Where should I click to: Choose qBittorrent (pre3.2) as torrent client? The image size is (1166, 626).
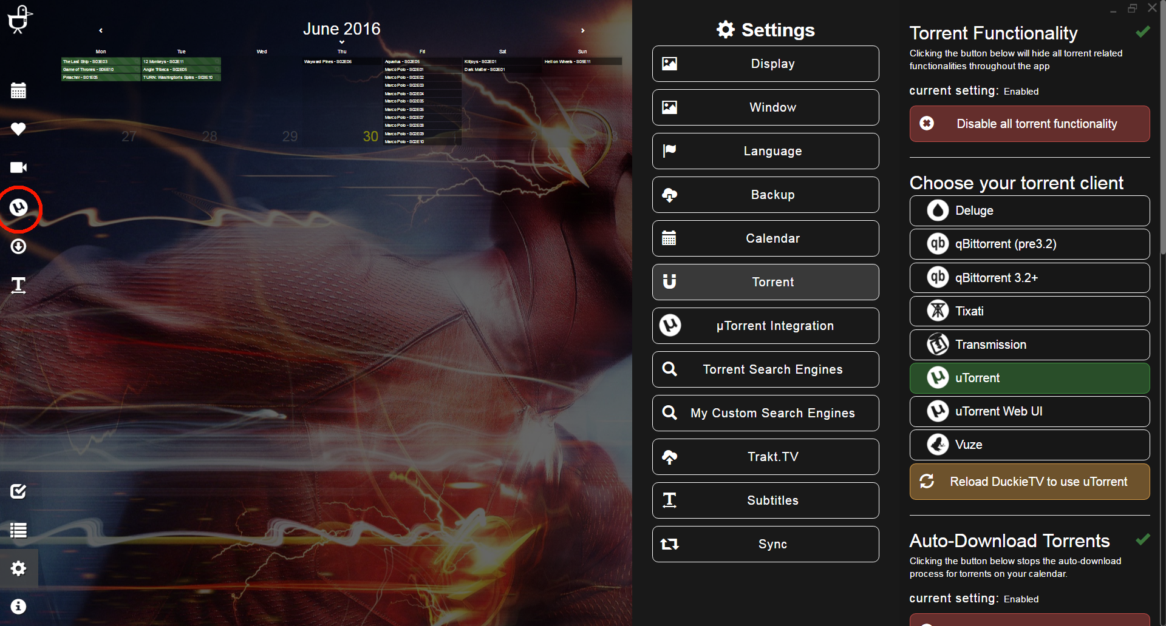pos(1029,244)
